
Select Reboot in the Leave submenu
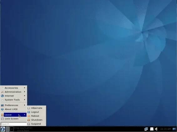pos(37,116)
